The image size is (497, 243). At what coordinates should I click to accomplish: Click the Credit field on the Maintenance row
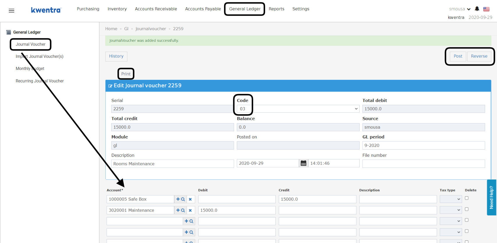[x=317, y=210]
